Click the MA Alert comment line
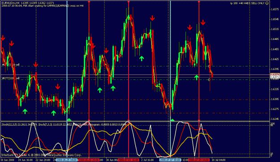The height and width of the screenshot is (162, 280). point(43,6)
